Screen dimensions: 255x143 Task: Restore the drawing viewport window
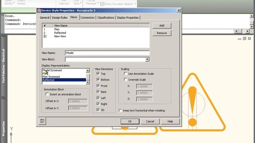pyautogui.click(x=244, y=39)
